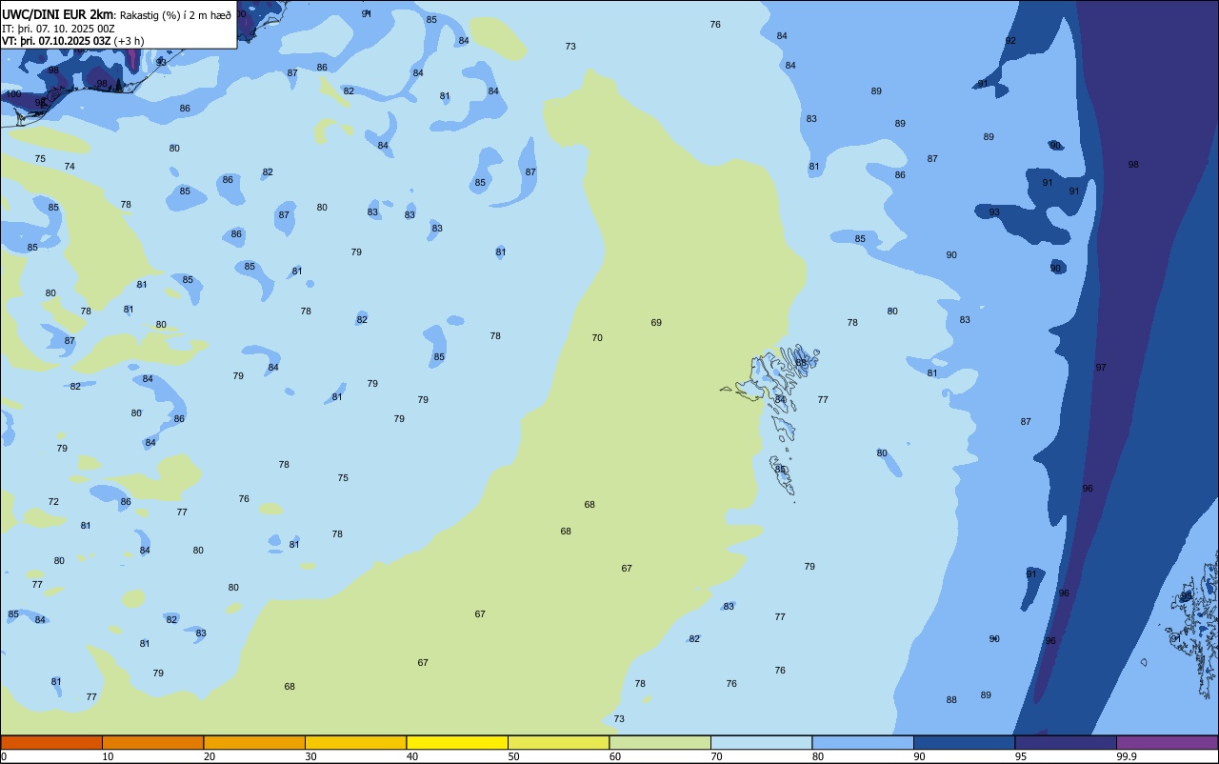Click the '100' value at top-left coast

click(x=13, y=94)
